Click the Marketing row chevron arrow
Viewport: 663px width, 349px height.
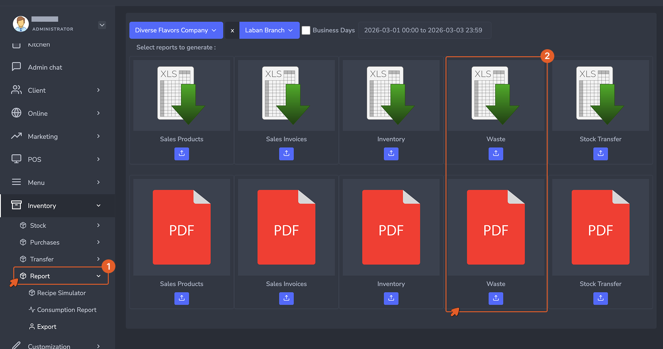(99, 136)
